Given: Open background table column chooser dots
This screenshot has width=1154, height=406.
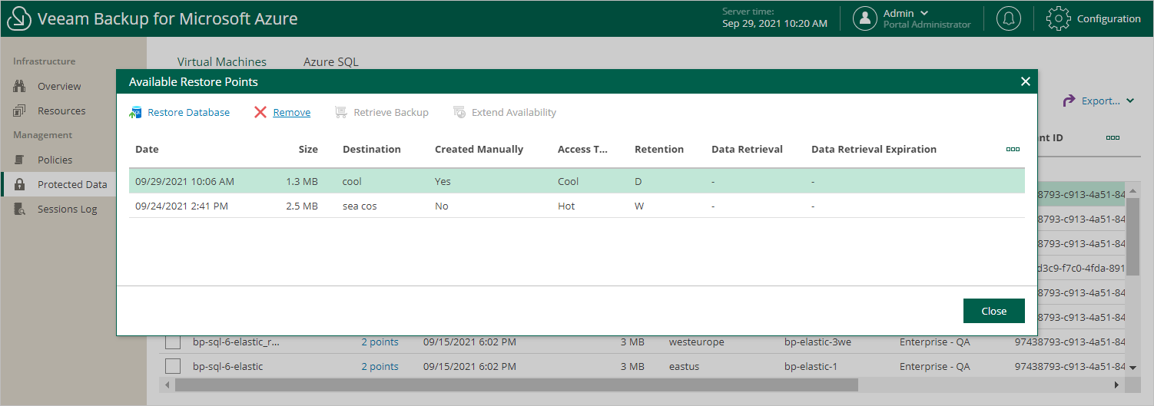Looking at the screenshot, I should 1113,137.
